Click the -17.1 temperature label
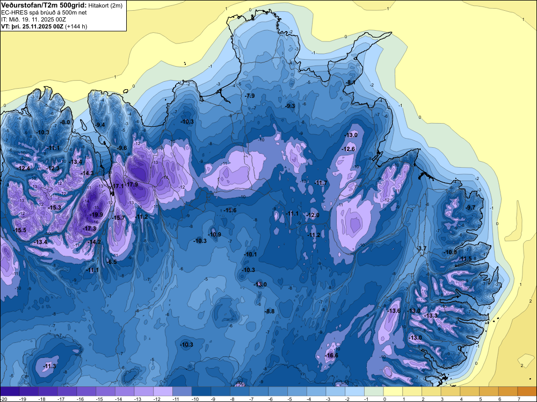 pos(117,186)
